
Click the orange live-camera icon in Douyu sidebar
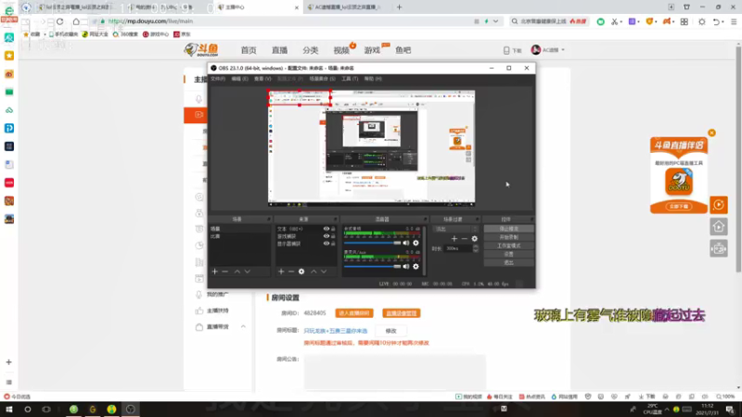click(198, 114)
